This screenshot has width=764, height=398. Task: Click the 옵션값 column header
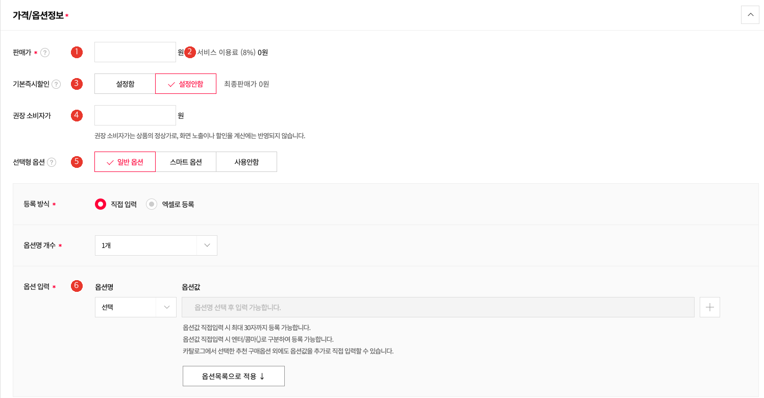(191, 287)
